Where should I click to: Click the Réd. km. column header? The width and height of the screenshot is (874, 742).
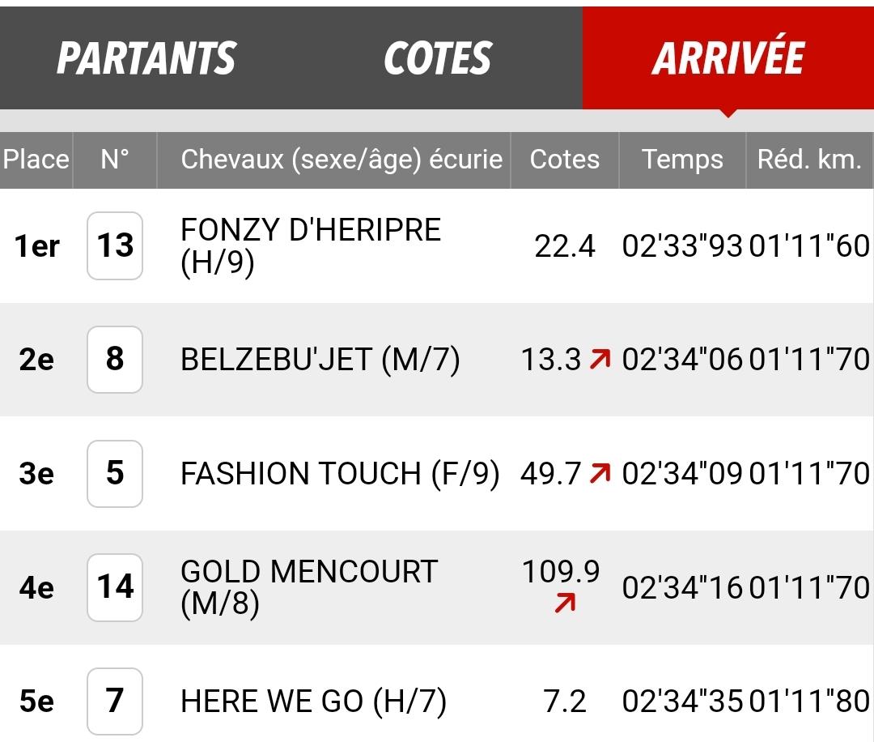coord(810,160)
